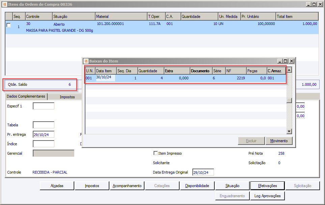Image resolution: width=325 pixels, height=205 pixels.
Task: Click the Un. Medida column header
Action: [229, 17]
